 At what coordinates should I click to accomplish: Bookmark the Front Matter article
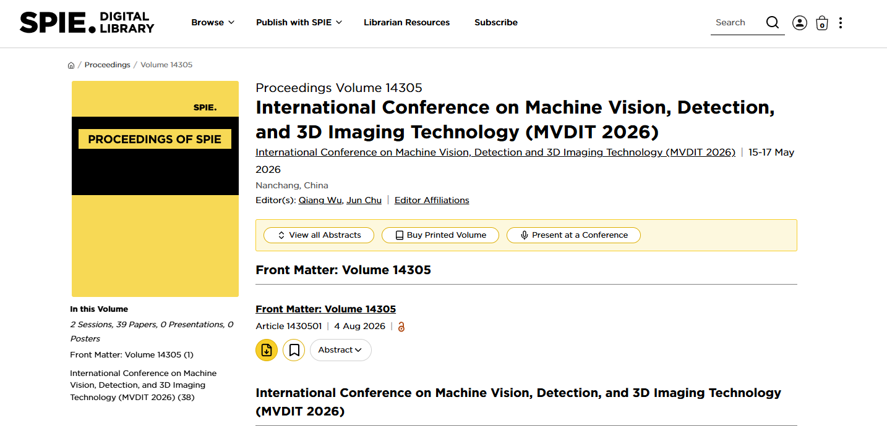click(x=294, y=350)
